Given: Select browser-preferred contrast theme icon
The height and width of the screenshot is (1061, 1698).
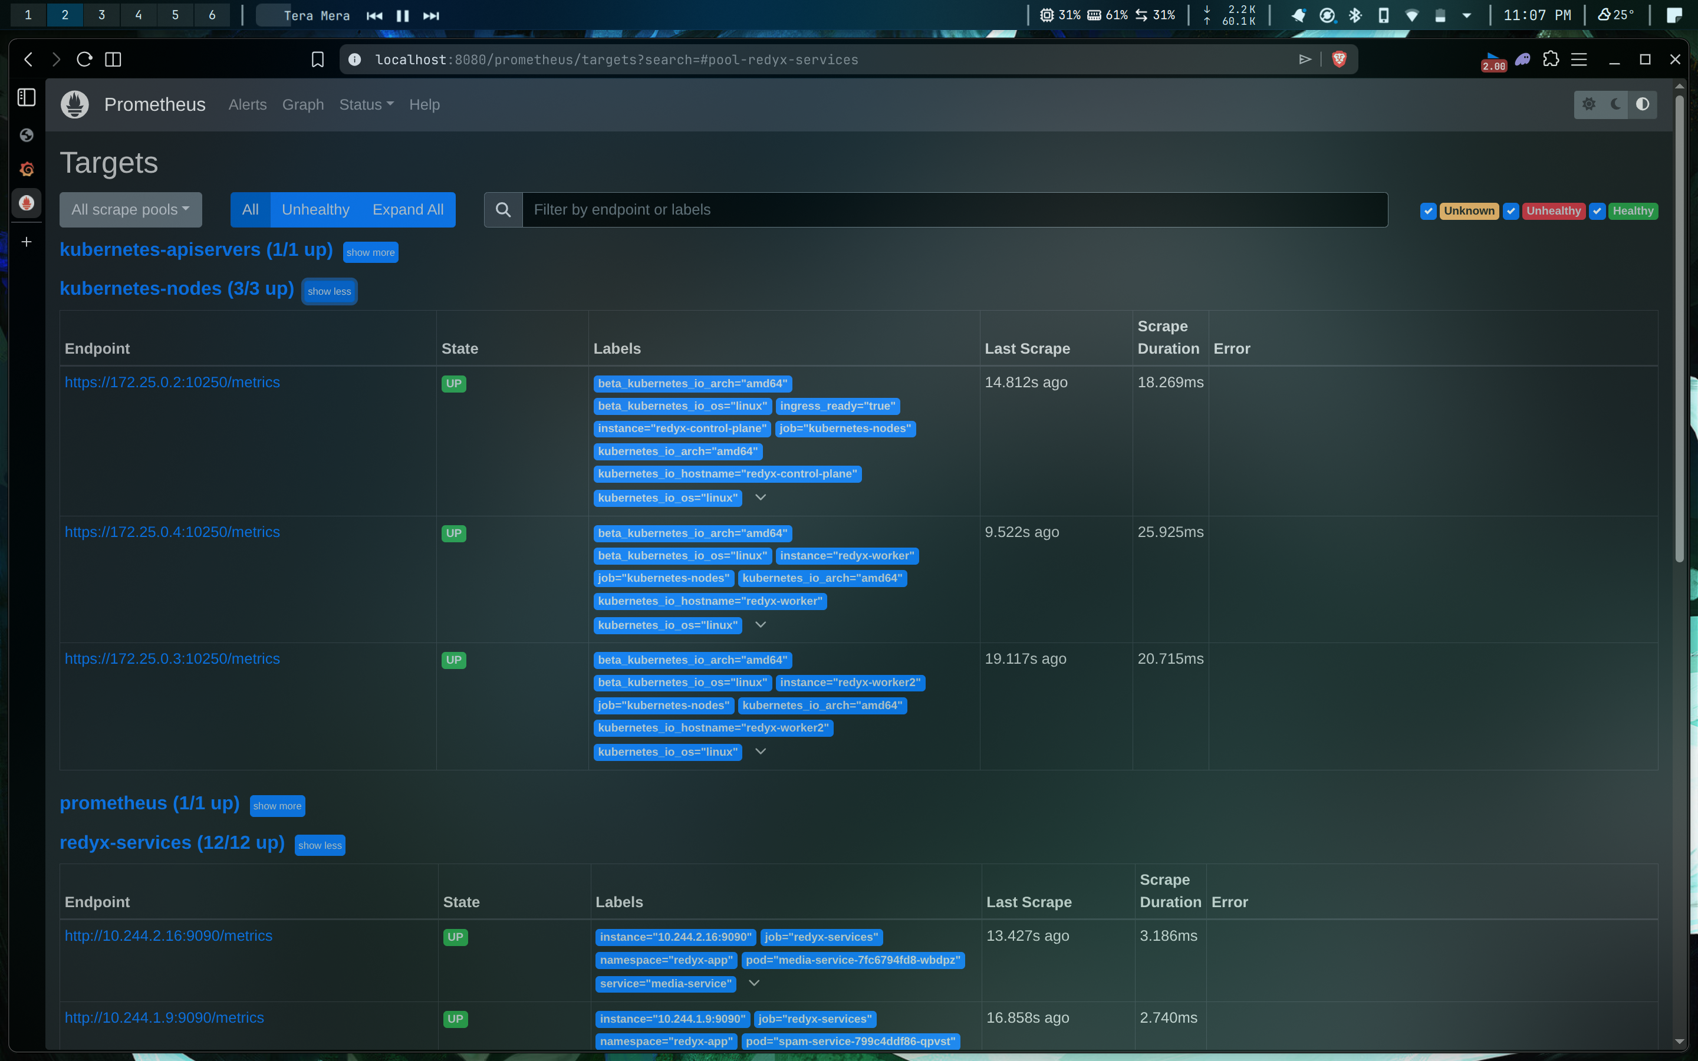Looking at the screenshot, I should point(1643,104).
